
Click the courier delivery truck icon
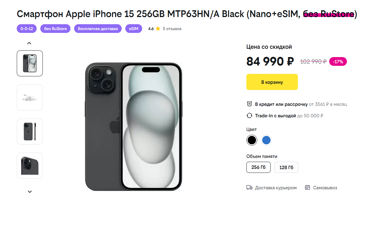coord(249,188)
